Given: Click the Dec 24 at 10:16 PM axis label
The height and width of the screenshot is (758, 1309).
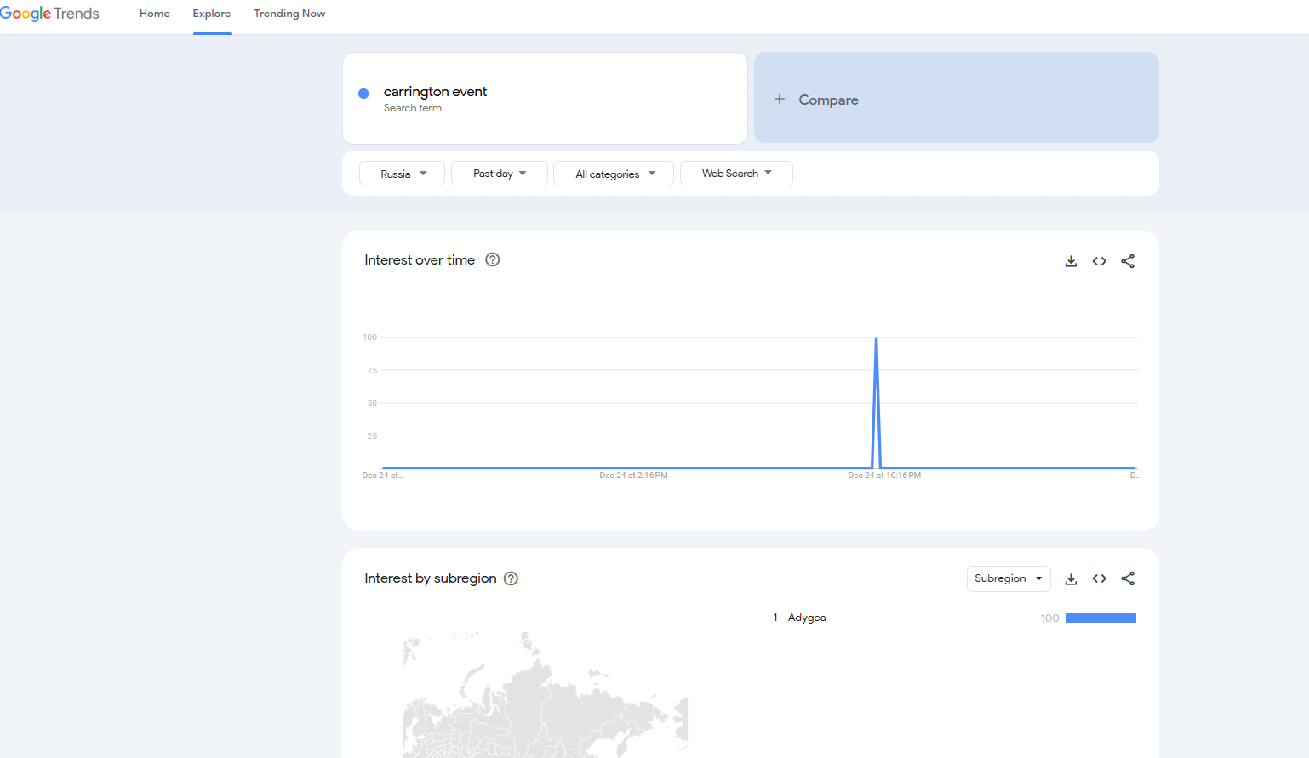Looking at the screenshot, I should tap(884, 476).
